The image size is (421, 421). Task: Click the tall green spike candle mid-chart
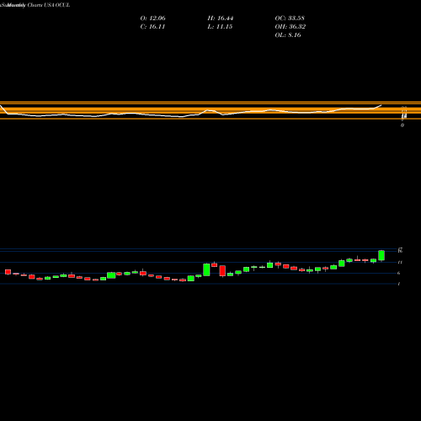pyautogui.click(x=206, y=269)
